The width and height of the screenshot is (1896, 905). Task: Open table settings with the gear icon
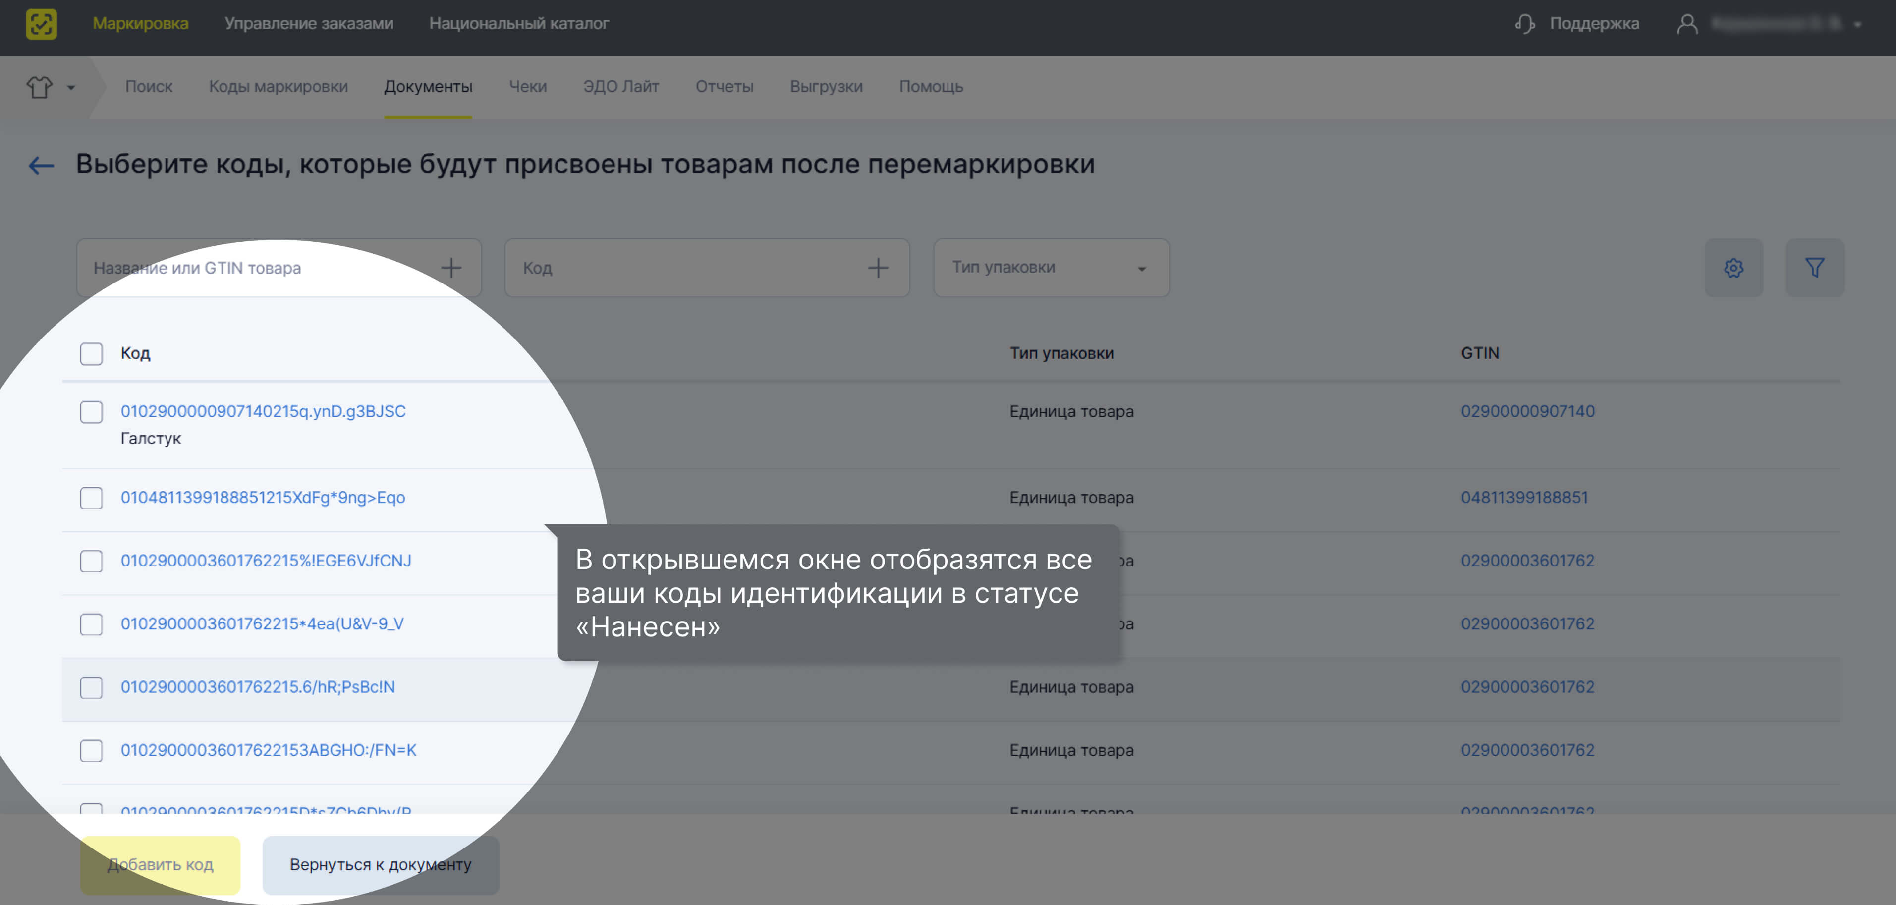click(x=1734, y=267)
